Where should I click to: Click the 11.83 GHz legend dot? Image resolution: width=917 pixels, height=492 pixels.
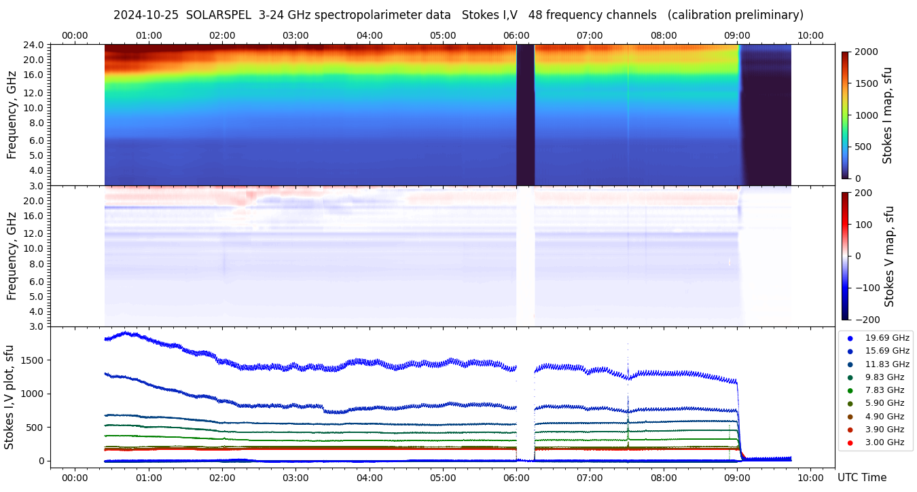click(850, 364)
